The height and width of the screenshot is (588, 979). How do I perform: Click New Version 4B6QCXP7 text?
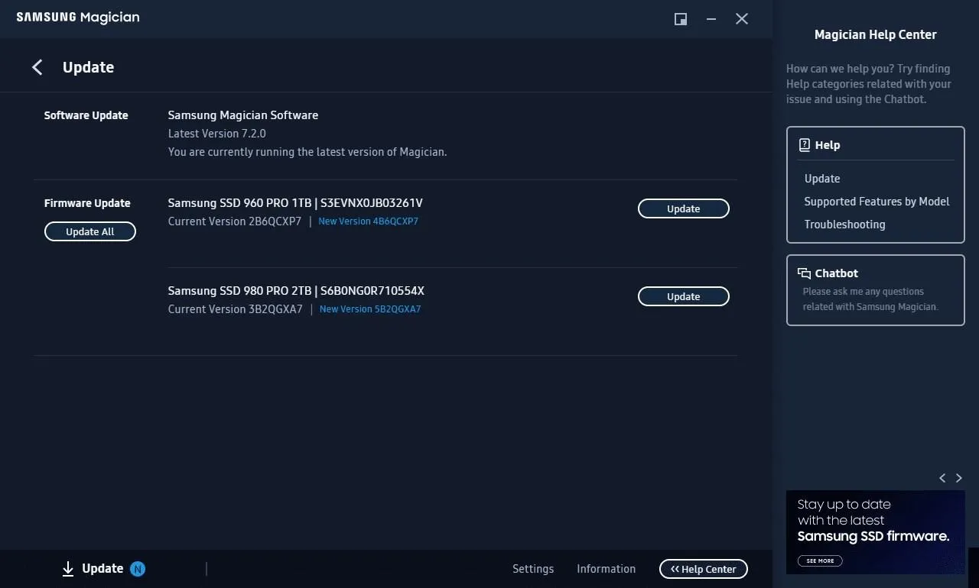tap(369, 221)
